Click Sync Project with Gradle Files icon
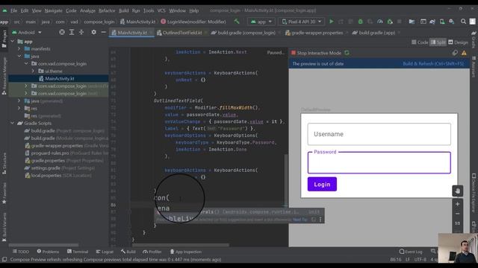The width and height of the screenshot is (478, 268). coord(432,22)
